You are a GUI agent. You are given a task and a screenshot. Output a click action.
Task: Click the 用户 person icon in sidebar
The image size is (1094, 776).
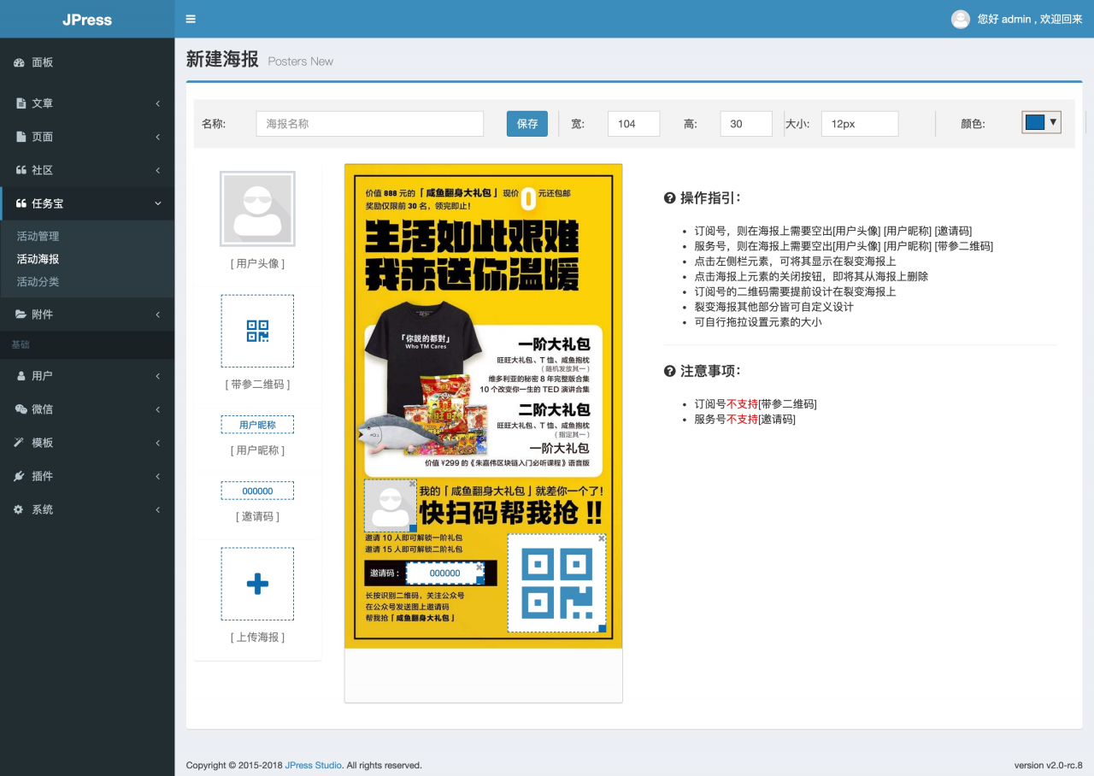tap(21, 376)
